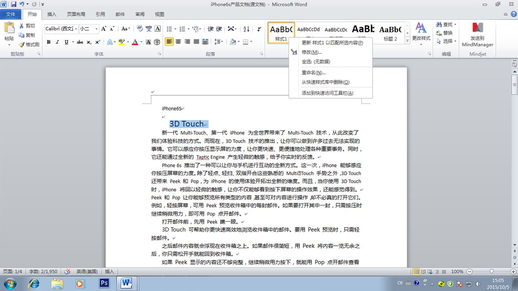
Task: Click the Select (选择) button
Action: coord(446,41)
